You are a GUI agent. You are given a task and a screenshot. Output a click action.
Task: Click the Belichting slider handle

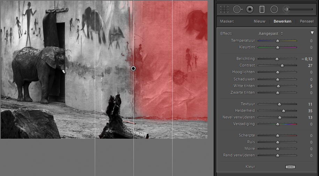(277, 59)
